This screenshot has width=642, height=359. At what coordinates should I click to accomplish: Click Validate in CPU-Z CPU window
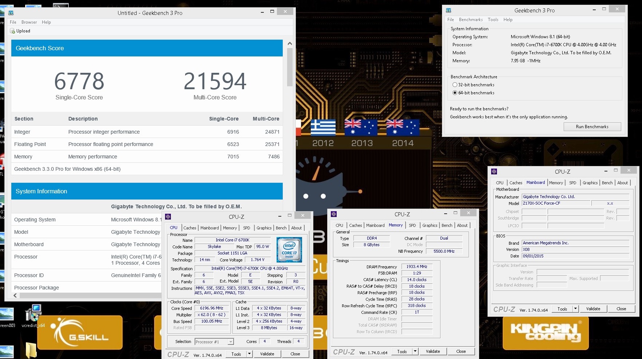[267, 354]
